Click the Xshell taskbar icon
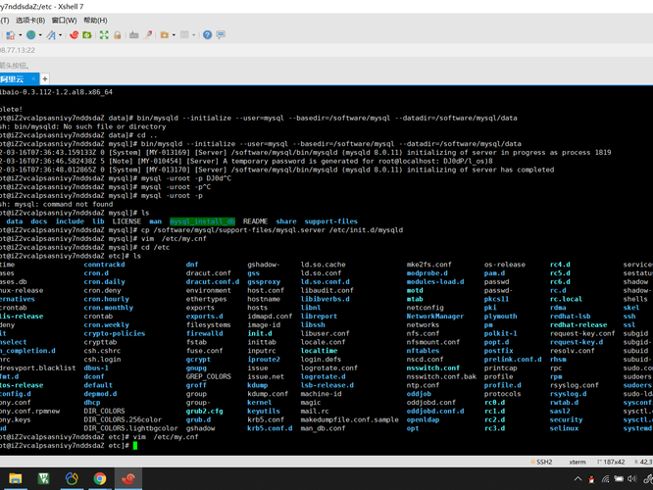The image size is (653, 490). (x=128, y=479)
